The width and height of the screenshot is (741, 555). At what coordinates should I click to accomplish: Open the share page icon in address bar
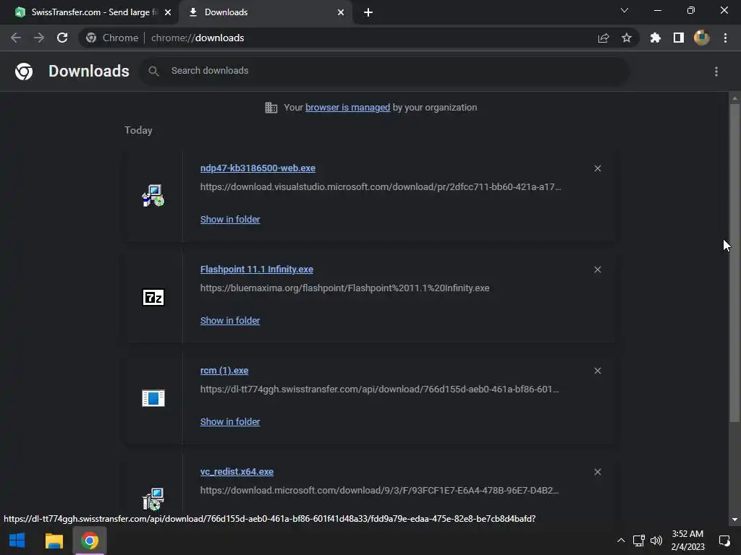click(604, 38)
